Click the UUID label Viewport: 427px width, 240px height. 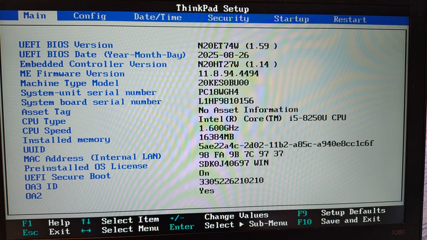pos(34,150)
